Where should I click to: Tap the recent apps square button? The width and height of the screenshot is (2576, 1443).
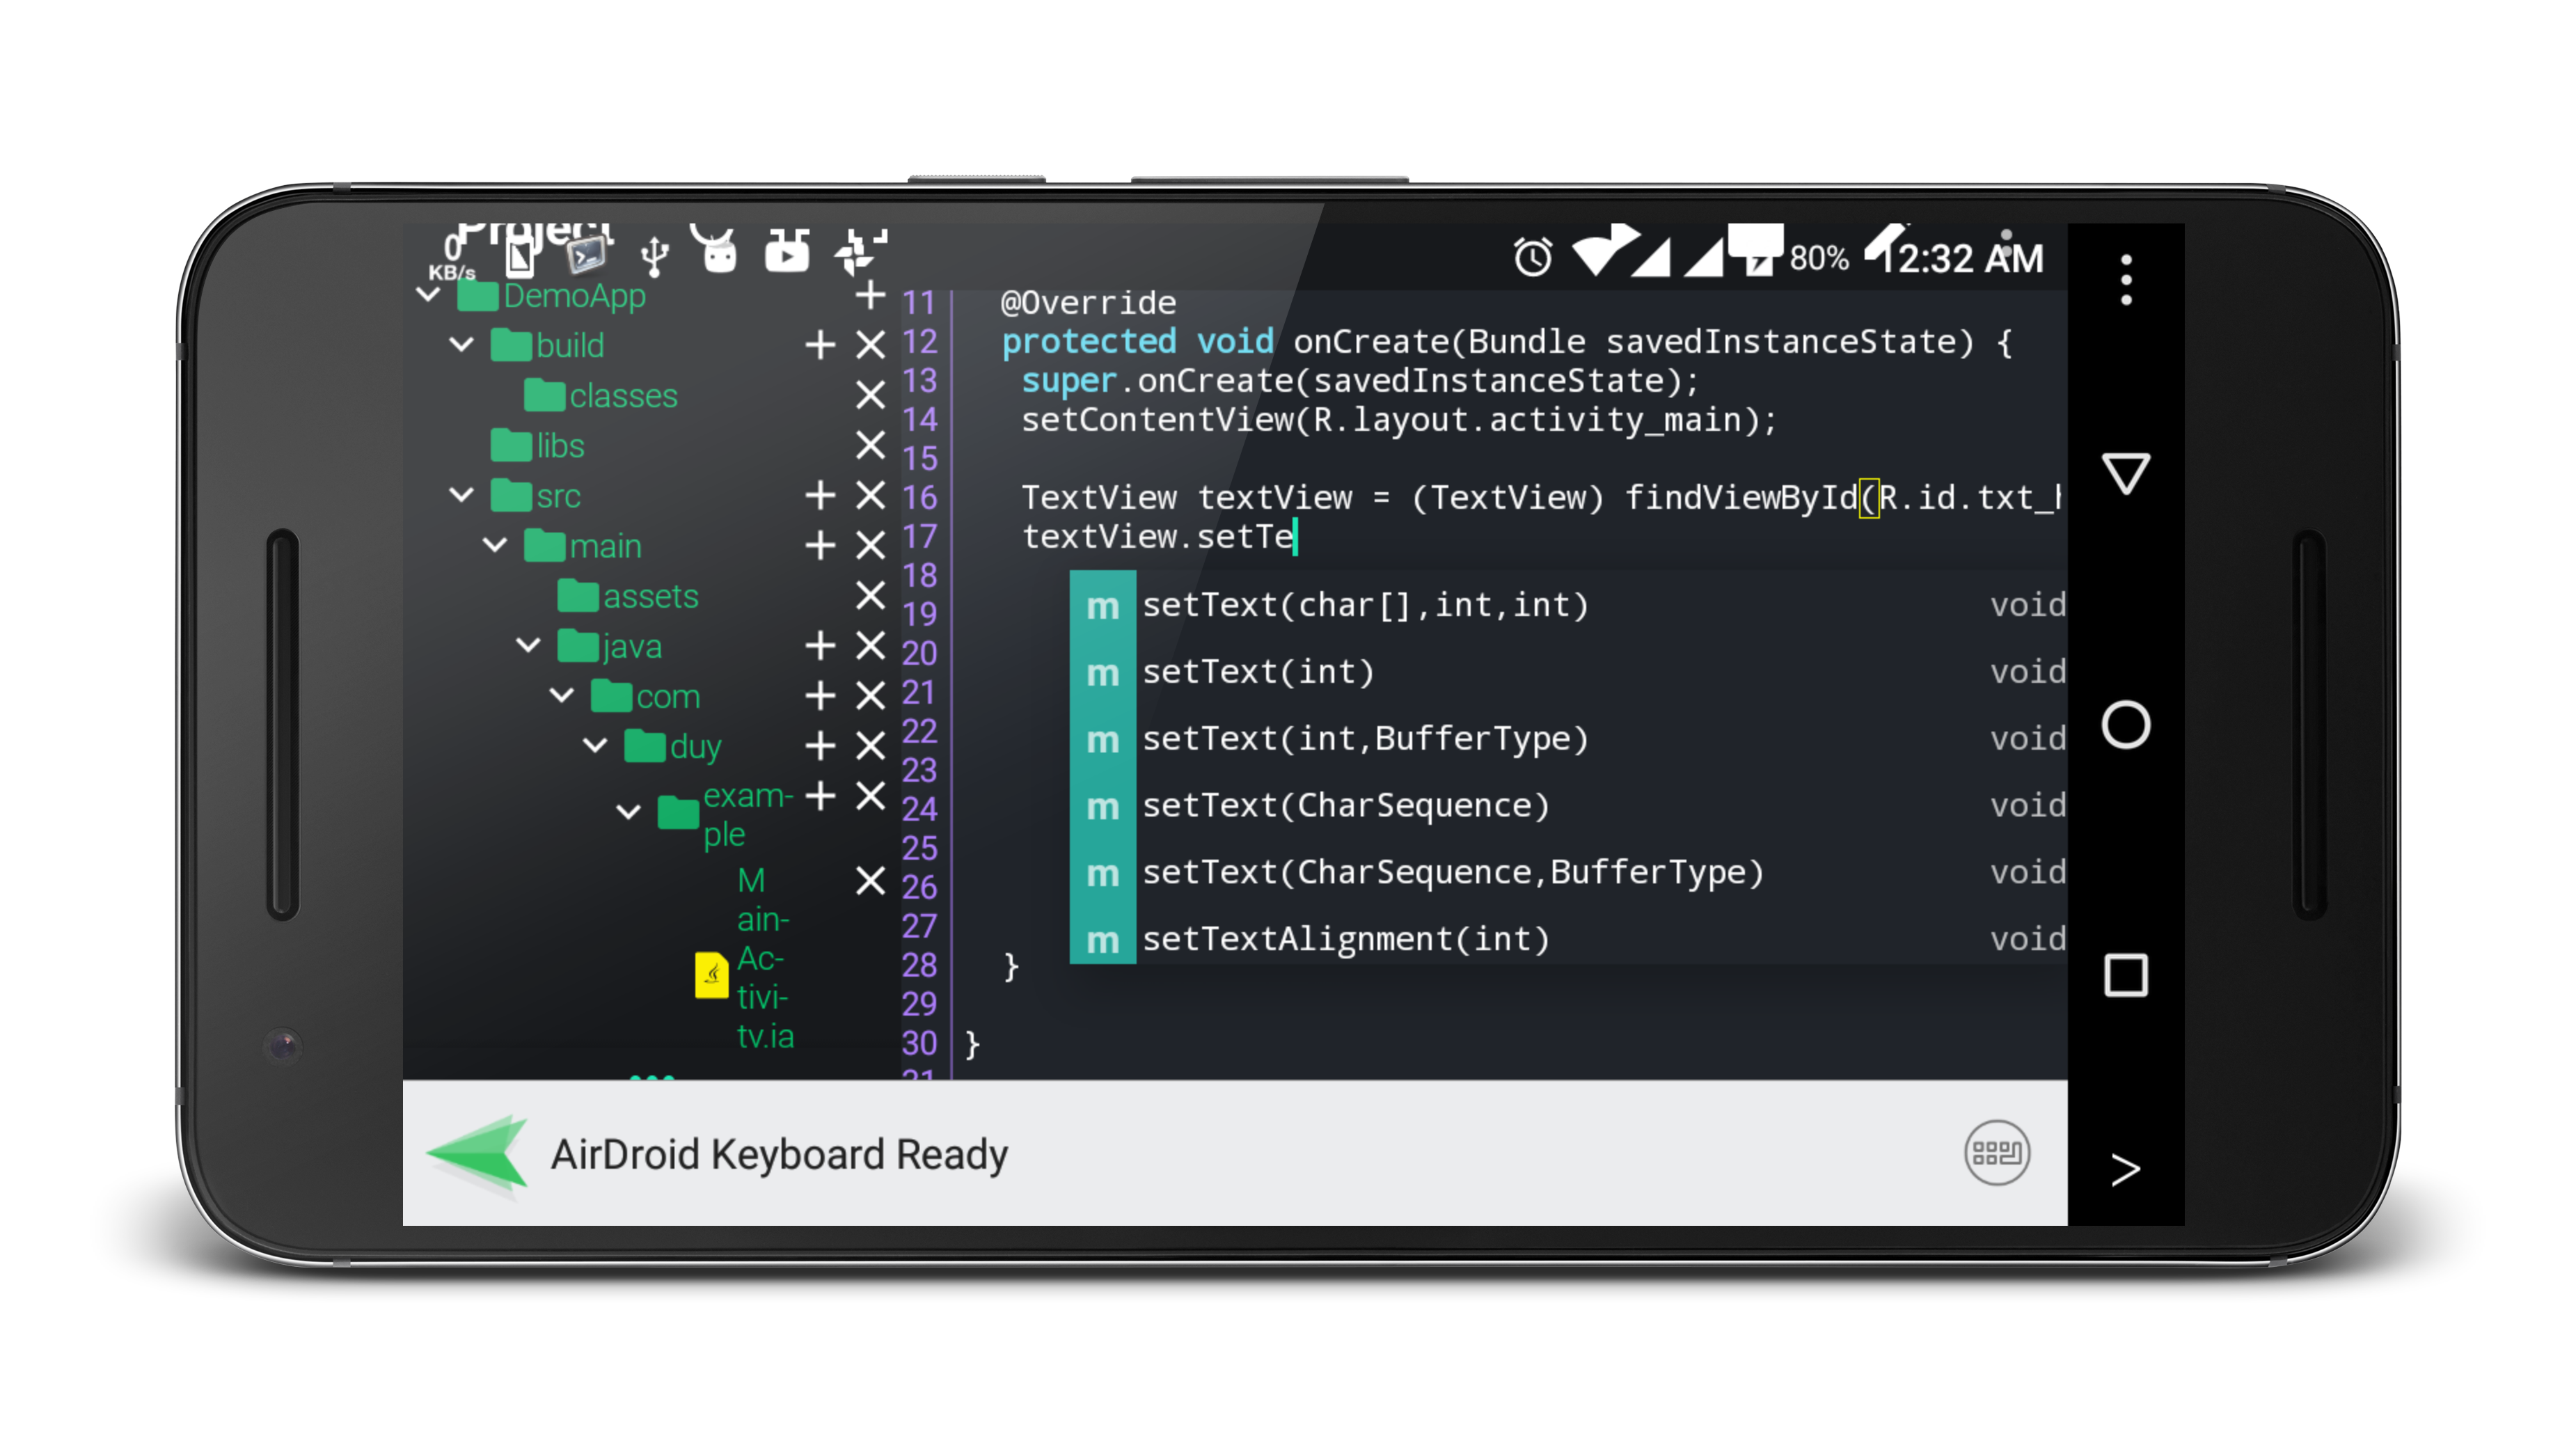coord(2125,975)
